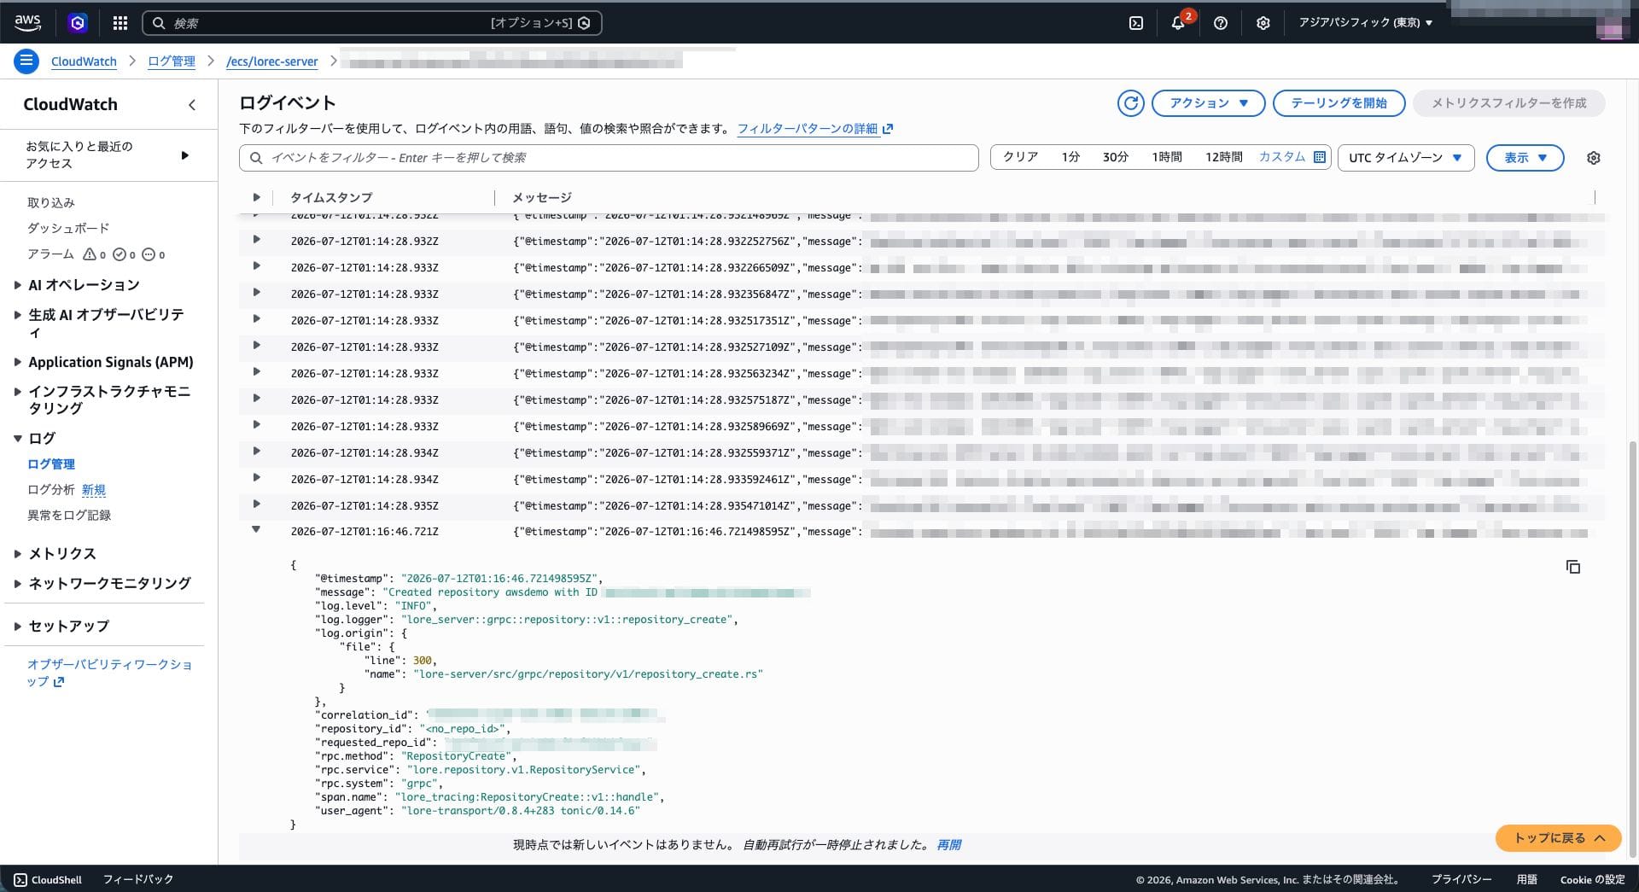Open log events display settings gear
The image size is (1639, 892).
pos(1593,158)
